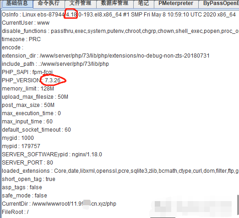Screen dimensions: 239x218
Task: Click the CurrentUser www line
Action: 26,23
